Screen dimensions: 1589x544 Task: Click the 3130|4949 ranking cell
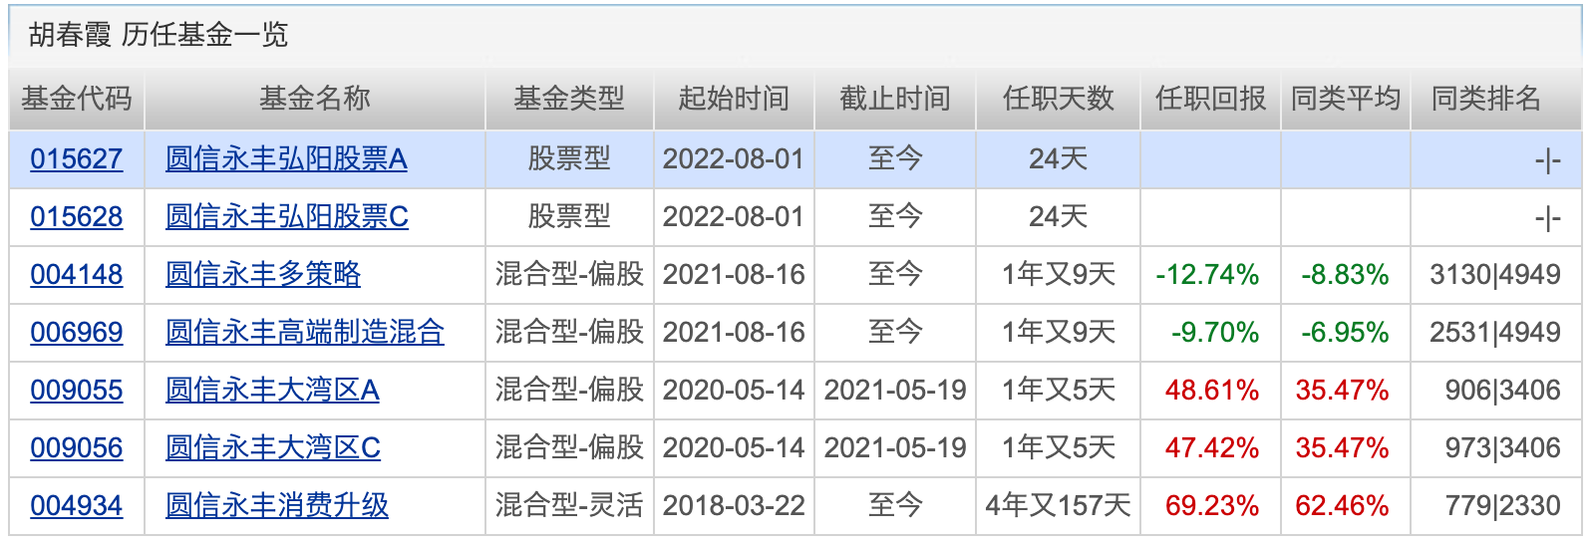[x=1494, y=275]
